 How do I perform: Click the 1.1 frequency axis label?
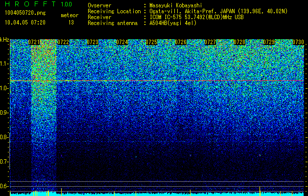4,64
